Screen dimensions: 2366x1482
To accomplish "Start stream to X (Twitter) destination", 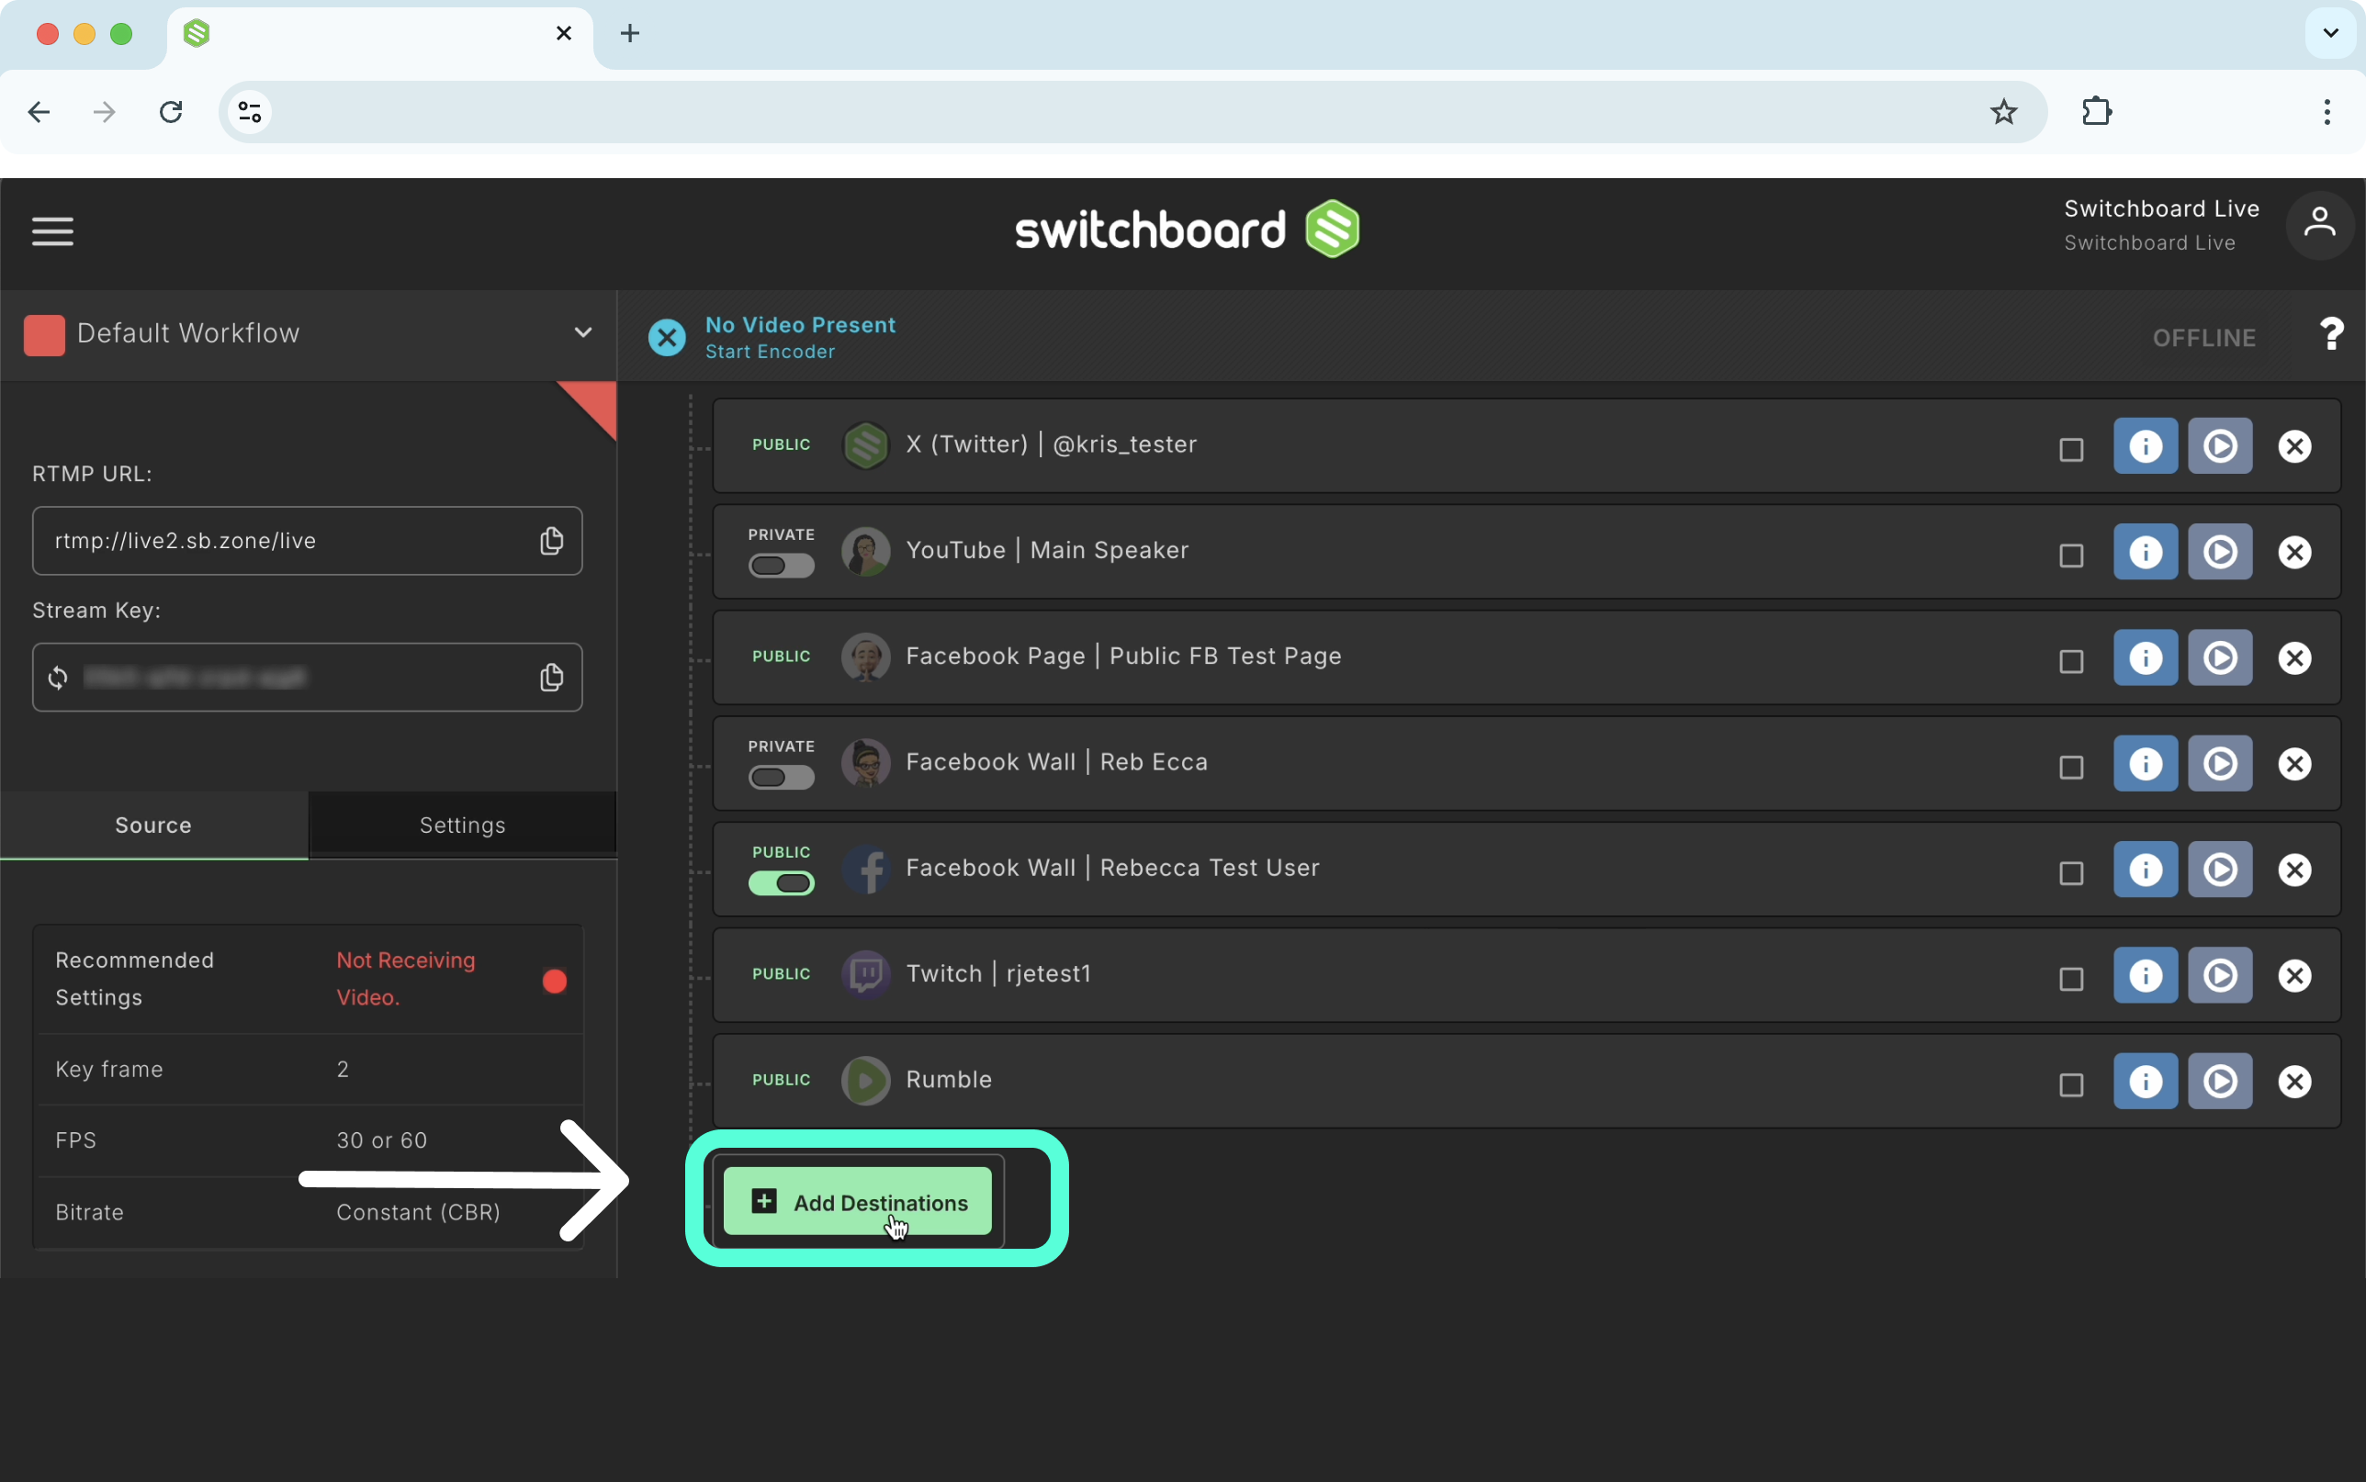I will pyautogui.click(x=2220, y=446).
